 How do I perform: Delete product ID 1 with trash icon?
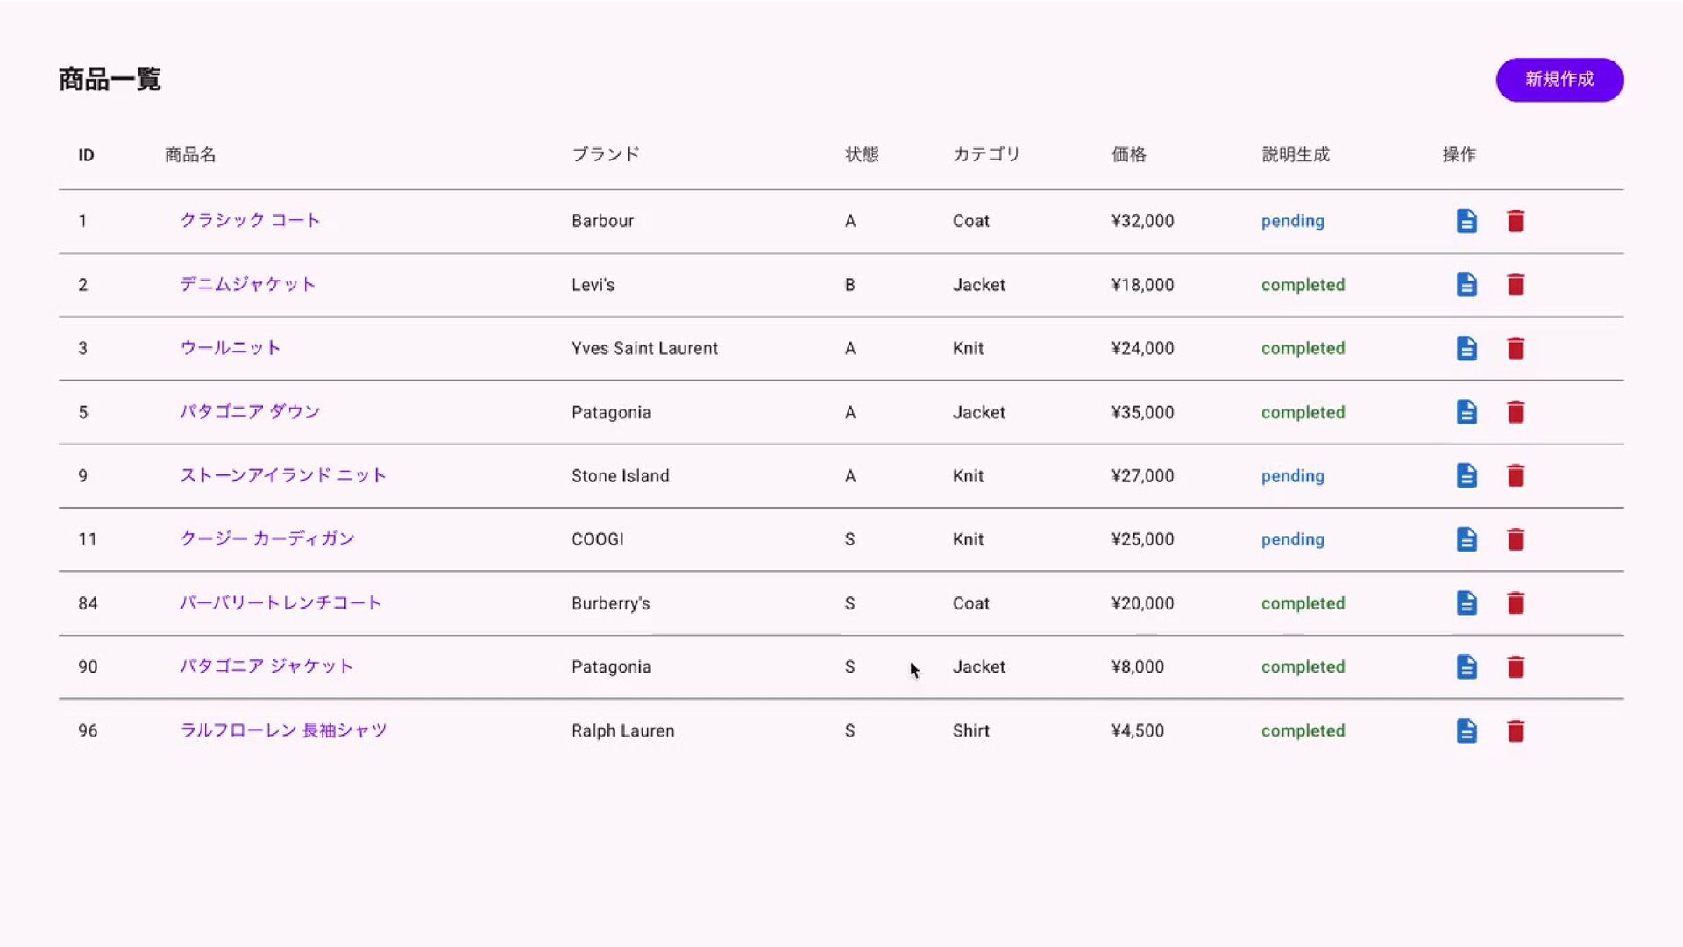[x=1516, y=221]
